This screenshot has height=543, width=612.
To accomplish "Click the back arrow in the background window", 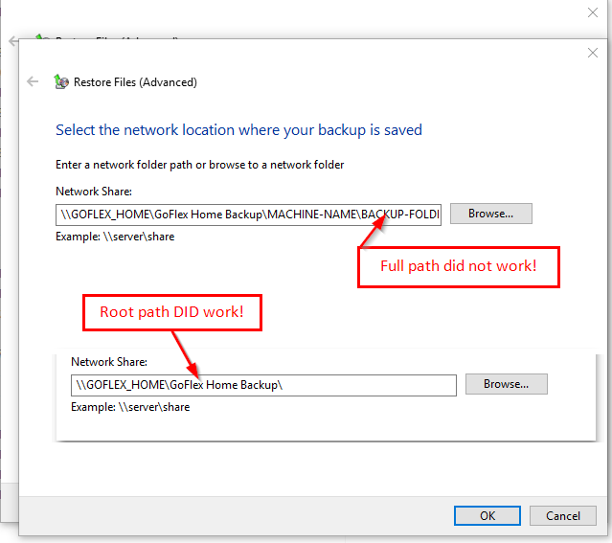I will pyautogui.click(x=12, y=40).
